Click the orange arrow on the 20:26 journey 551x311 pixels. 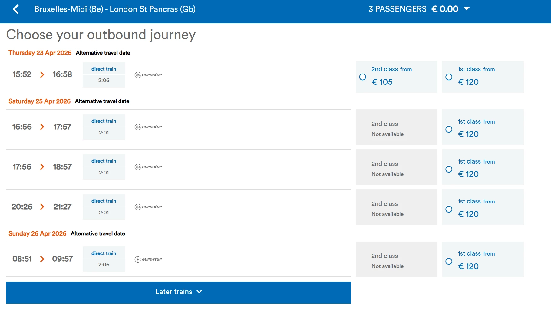(42, 207)
